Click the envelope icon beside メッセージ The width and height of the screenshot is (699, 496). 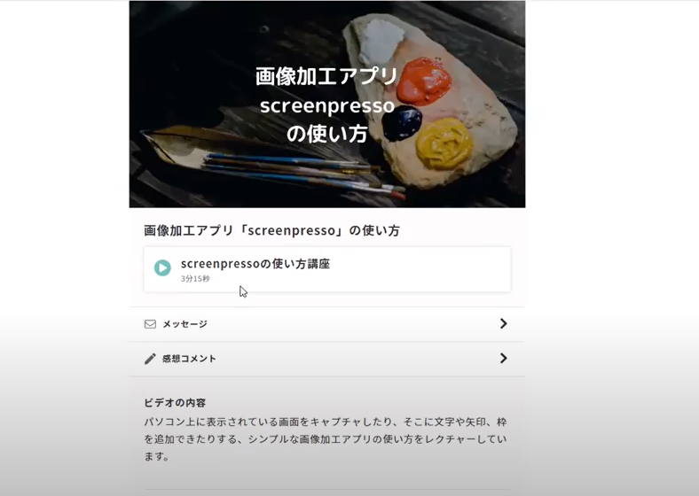coord(150,324)
